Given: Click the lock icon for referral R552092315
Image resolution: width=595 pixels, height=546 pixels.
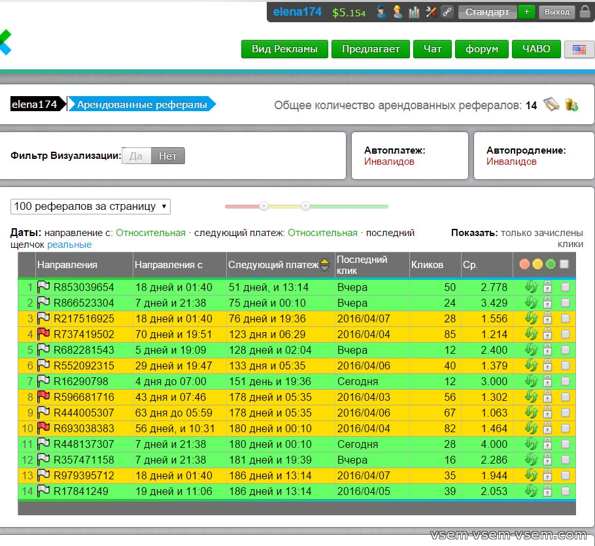Looking at the screenshot, I should [547, 366].
